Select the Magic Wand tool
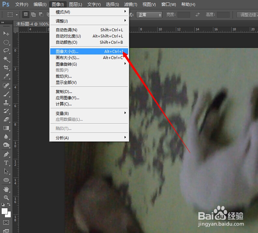The height and width of the screenshot is (233, 258). 6,59
